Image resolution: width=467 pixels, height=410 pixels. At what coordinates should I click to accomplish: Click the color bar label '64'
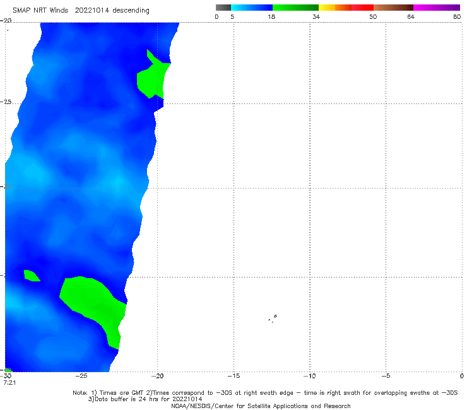(411, 16)
